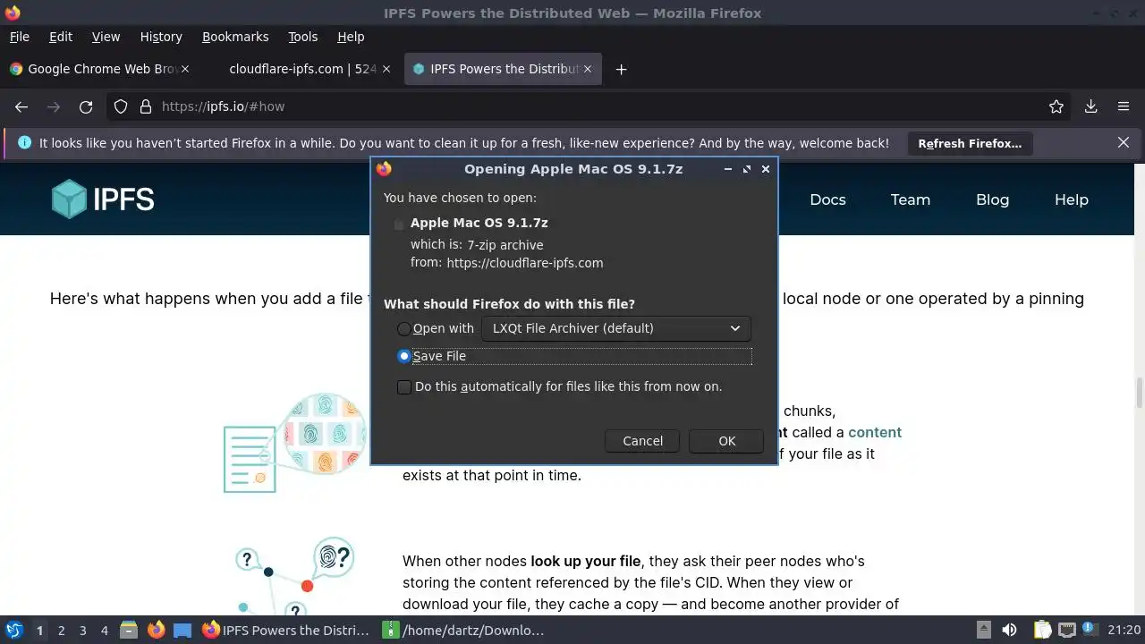Click the Refresh Firefox… button
This screenshot has height=644, width=1145.
pyautogui.click(x=970, y=143)
